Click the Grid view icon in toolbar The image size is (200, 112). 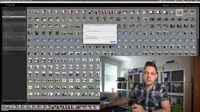(28, 101)
